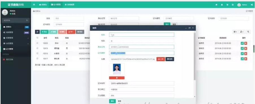Screen dimensions: 255x104
Task: Click the green 确定 button in the dialog
Action: (112, 101)
